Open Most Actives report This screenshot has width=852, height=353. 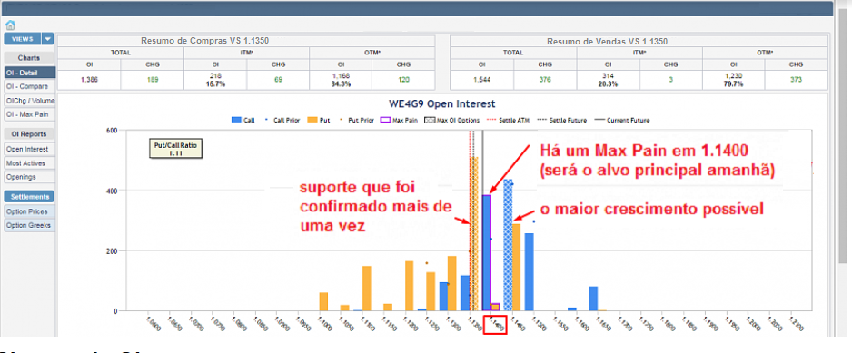(29, 163)
